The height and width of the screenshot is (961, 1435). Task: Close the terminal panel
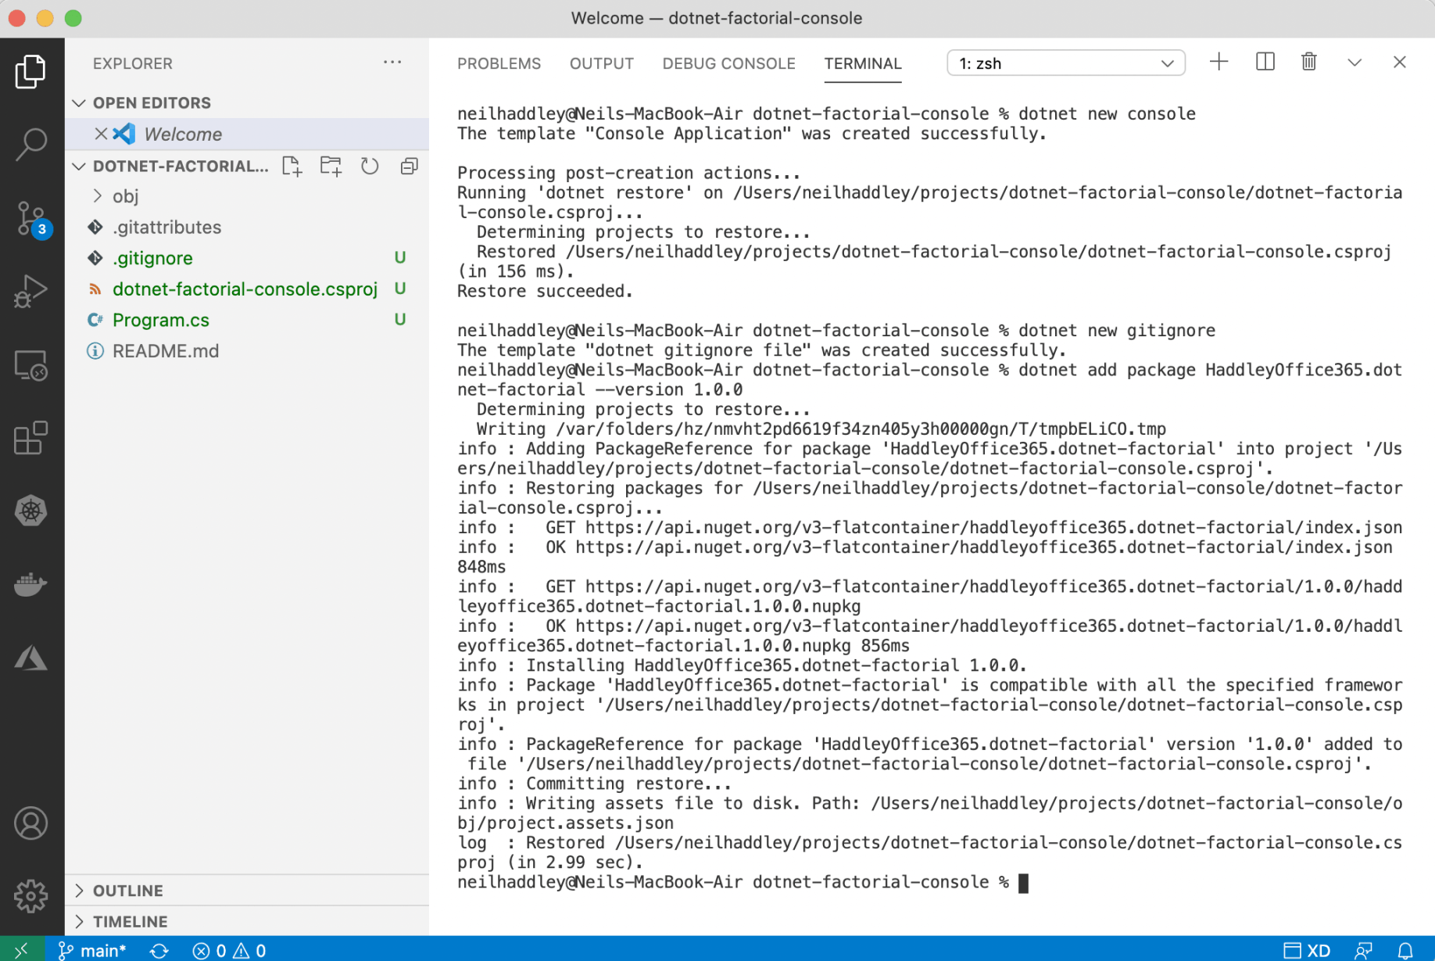1400,63
